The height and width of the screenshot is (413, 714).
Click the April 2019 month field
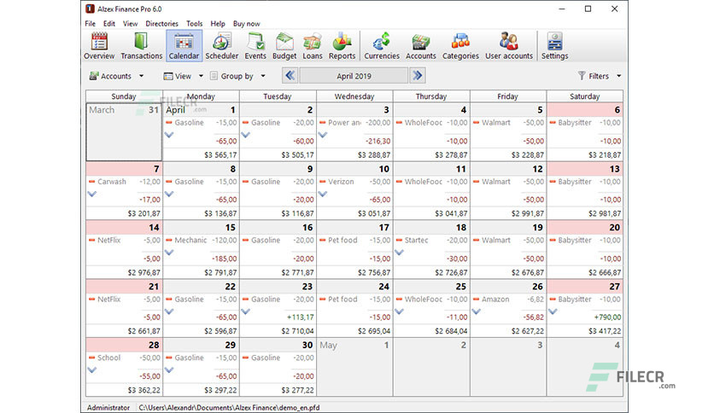[x=354, y=76]
